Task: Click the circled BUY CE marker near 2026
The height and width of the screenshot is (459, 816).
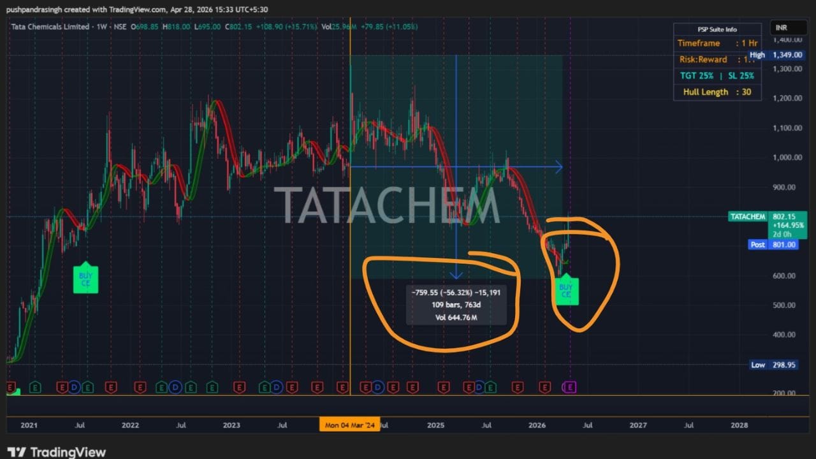Action: pos(566,291)
